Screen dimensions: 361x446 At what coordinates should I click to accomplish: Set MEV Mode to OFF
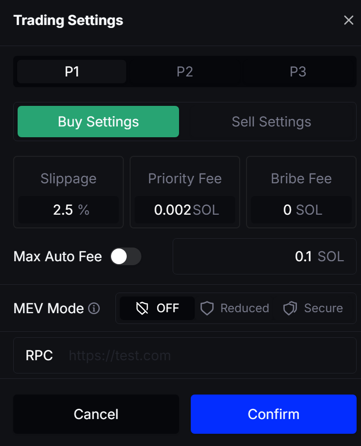(158, 308)
